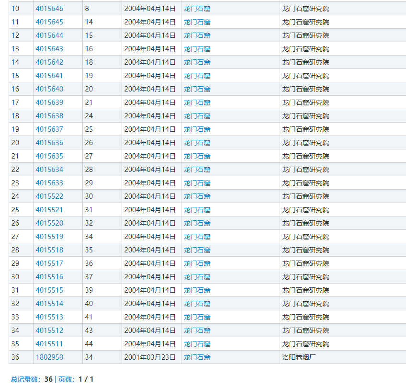Click the 洛阳卷烟厂 applicant cell
The width and height of the screenshot is (406, 387).
point(299,357)
